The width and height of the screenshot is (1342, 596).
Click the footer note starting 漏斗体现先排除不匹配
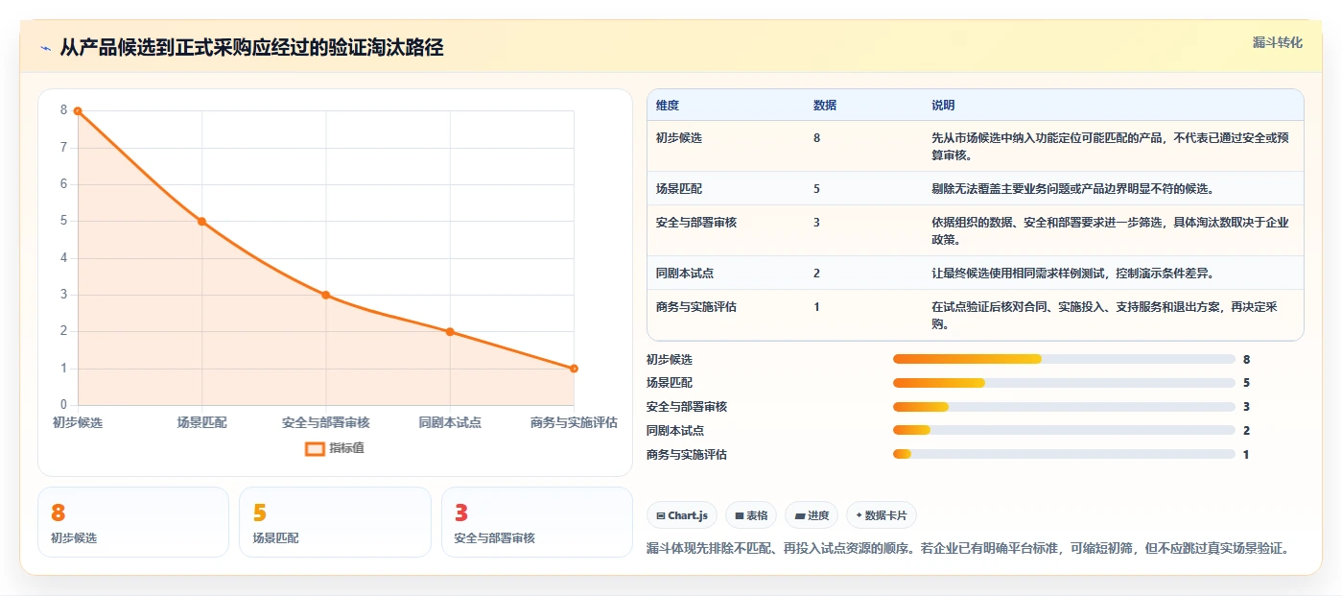968,549
